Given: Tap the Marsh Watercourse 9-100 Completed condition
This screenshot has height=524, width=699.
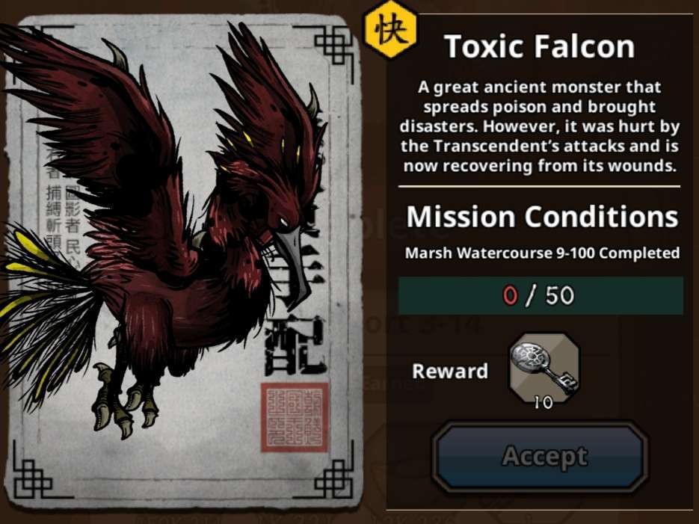Looking at the screenshot, I should point(542,253).
